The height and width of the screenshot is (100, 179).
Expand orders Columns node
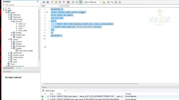[x=12, y=42]
